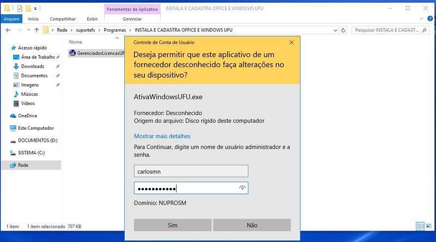Viewport: 436px width, 242px height.
Task: Switch to large icons view layout
Action: point(428,226)
